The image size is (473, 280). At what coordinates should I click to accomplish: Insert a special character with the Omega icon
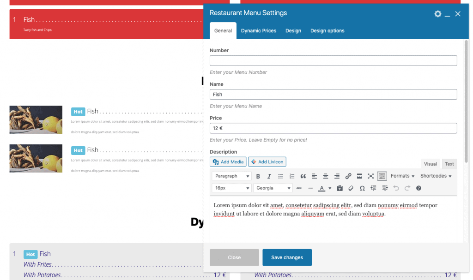click(362, 188)
